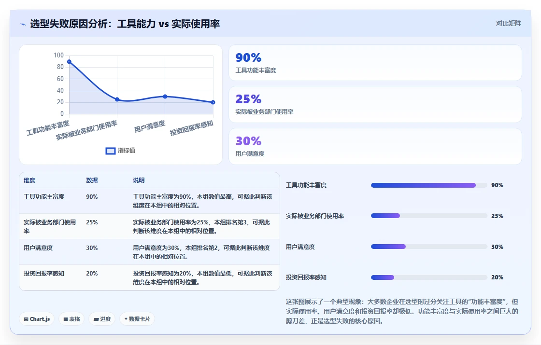The height and width of the screenshot is (345, 541).
Task: Click the 工具功能丰富度 label under 90% card
Action: pyautogui.click(x=256, y=70)
